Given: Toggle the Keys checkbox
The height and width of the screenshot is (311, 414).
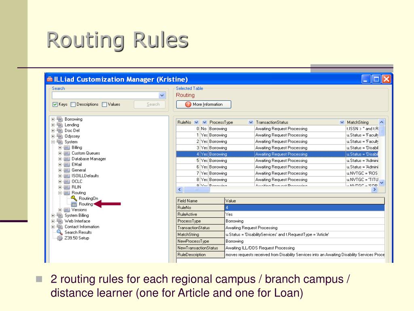Looking at the screenshot, I should [55, 104].
